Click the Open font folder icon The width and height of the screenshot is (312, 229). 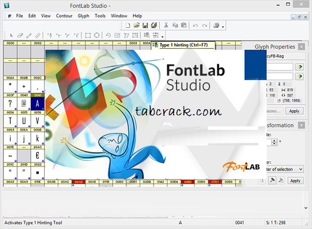pos(136,25)
